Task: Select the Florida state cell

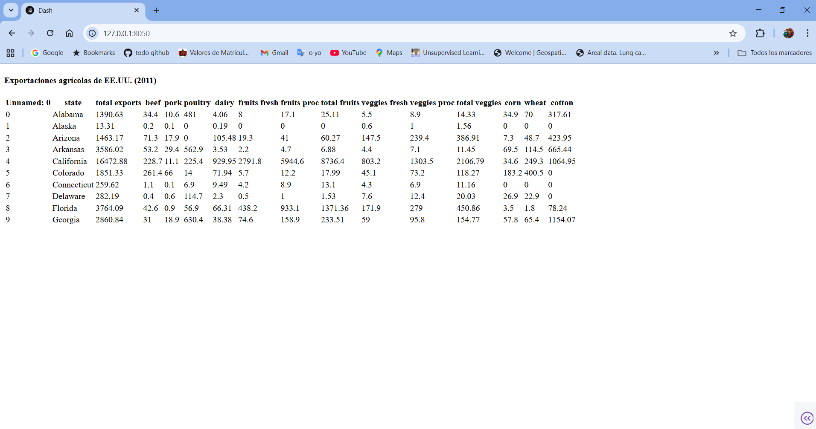Action: pos(65,208)
